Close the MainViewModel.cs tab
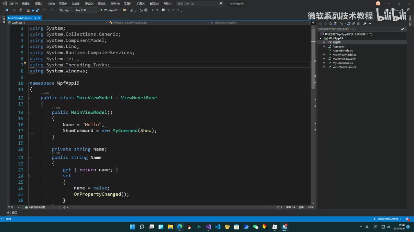 [x=39, y=18]
